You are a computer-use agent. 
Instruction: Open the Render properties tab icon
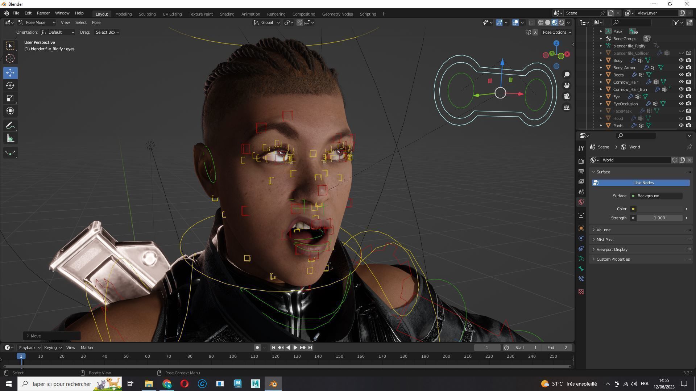pyautogui.click(x=581, y=161)
